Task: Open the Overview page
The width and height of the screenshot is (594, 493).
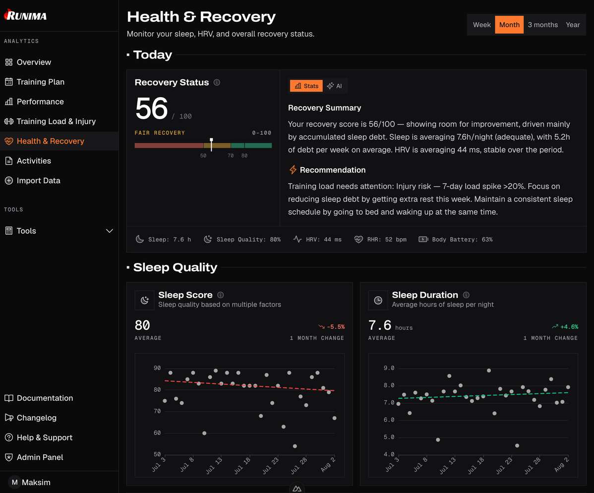Action: pos(59,62)
